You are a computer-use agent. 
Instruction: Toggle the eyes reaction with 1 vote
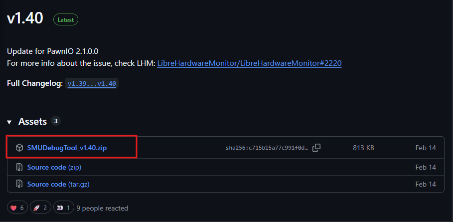coord(64,208)
